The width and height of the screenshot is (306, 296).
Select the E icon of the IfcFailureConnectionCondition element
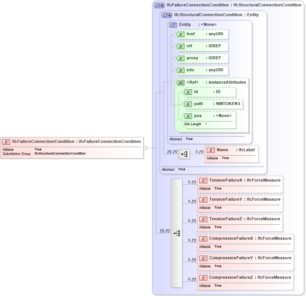click(6, 142)
